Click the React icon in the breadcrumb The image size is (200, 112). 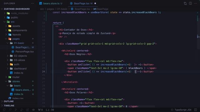(72, 9)
